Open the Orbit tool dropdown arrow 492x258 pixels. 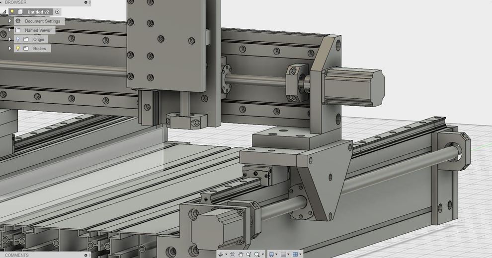pyautogui.click(x=226, y=255)
